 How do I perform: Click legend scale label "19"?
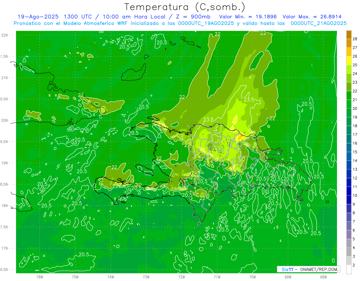(355, 117)
